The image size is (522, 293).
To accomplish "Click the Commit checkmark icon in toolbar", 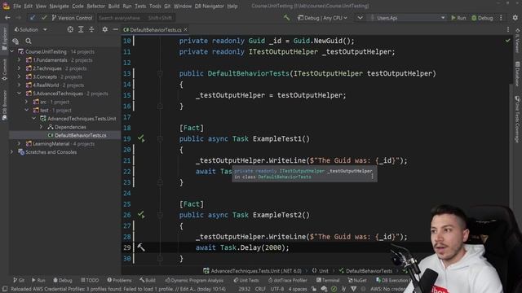I will [x=44, y=18].
